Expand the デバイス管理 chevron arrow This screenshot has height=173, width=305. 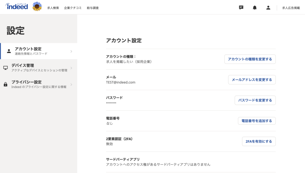(x=71, y=68)
